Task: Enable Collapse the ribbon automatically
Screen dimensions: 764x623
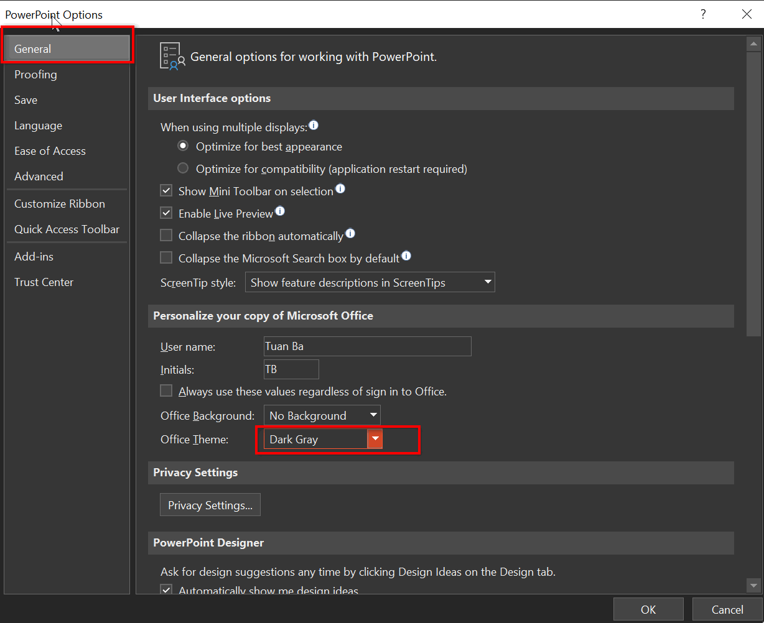Action: click(166, 236)
